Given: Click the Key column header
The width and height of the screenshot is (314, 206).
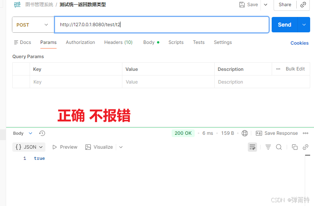Looking at the screenshot, I should [76, 69].
